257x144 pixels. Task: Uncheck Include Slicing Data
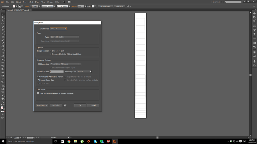coord(38,80)
